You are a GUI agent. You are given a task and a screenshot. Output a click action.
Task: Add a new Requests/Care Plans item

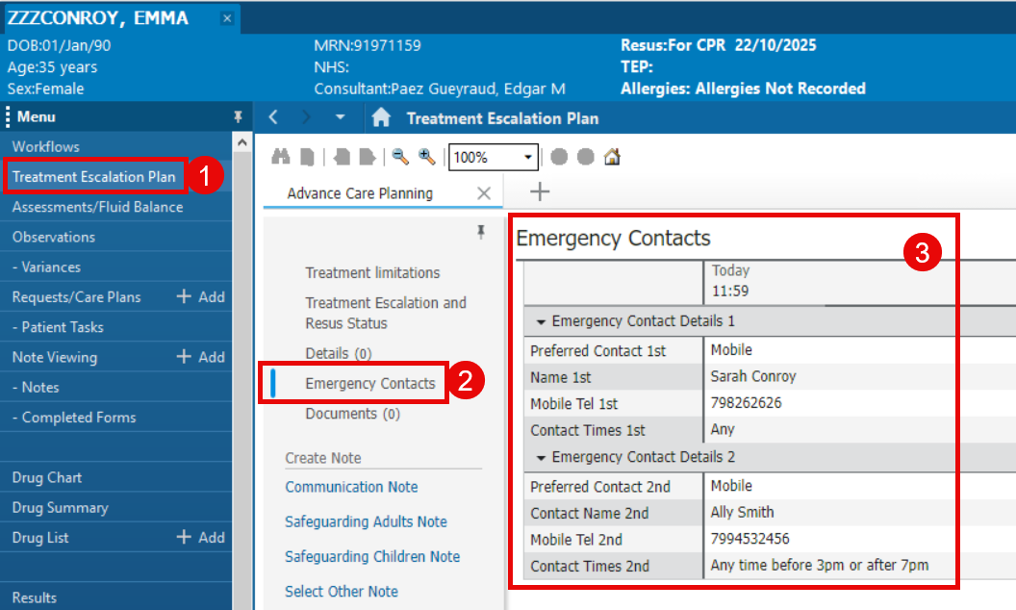200,297
